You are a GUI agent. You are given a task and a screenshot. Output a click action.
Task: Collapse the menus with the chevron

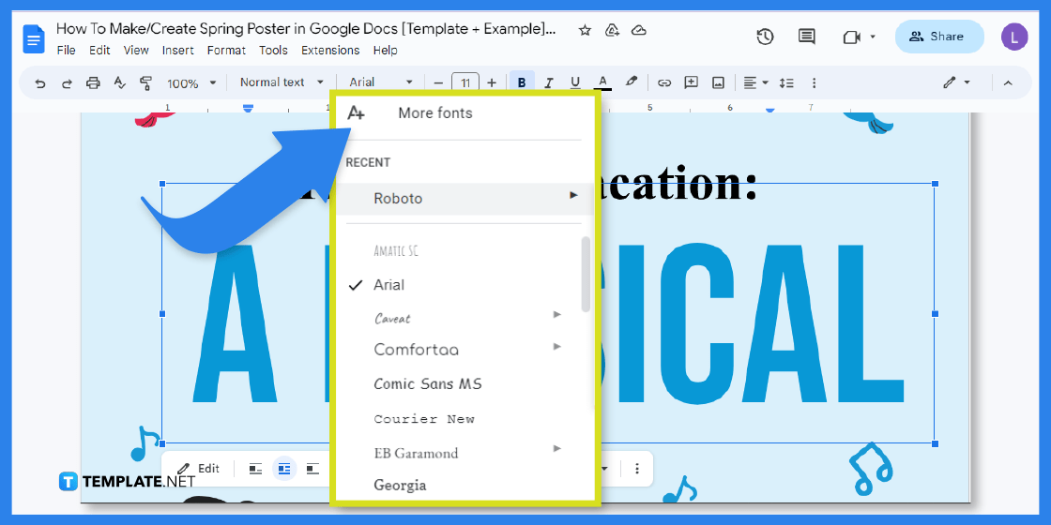[x=1008, y=83]
